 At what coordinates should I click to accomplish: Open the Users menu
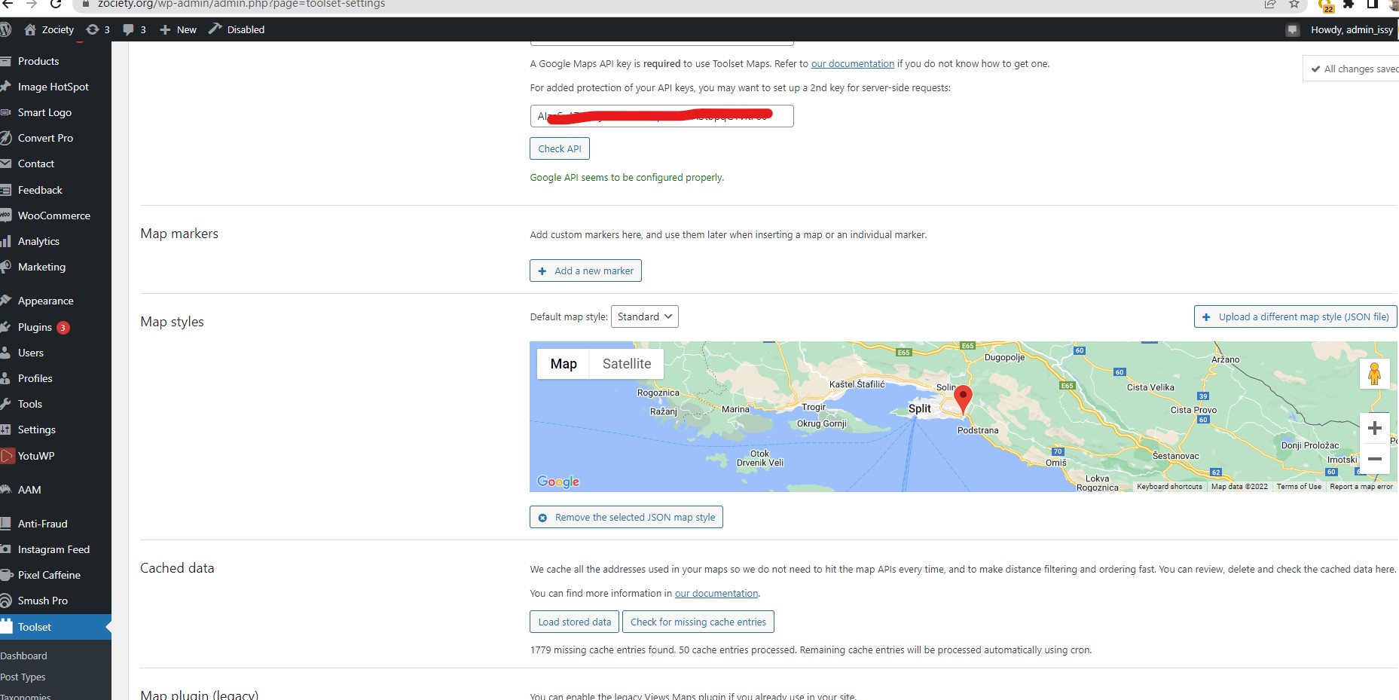(x=31, y=353)
